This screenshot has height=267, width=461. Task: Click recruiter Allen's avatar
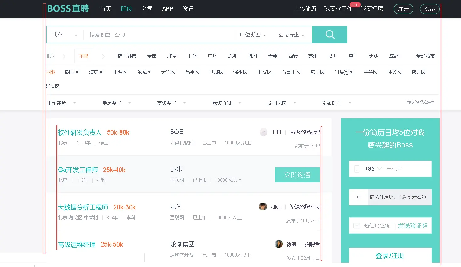tap(263, 207)
